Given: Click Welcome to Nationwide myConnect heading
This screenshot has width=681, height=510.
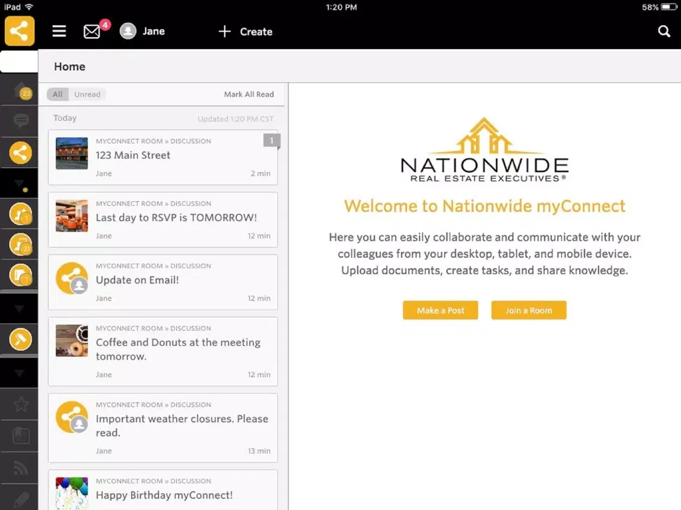Looking at the screenshot, I should click(x=485, y=206).
